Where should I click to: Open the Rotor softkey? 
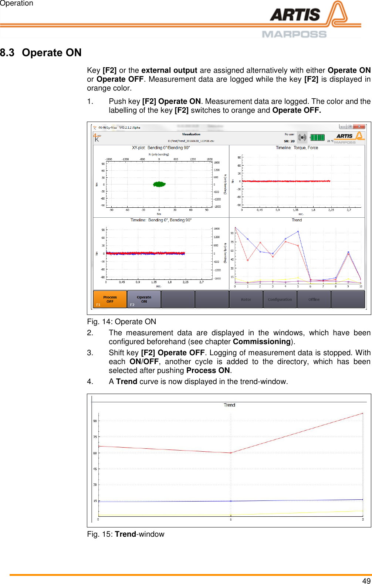[x=246, y=299]
